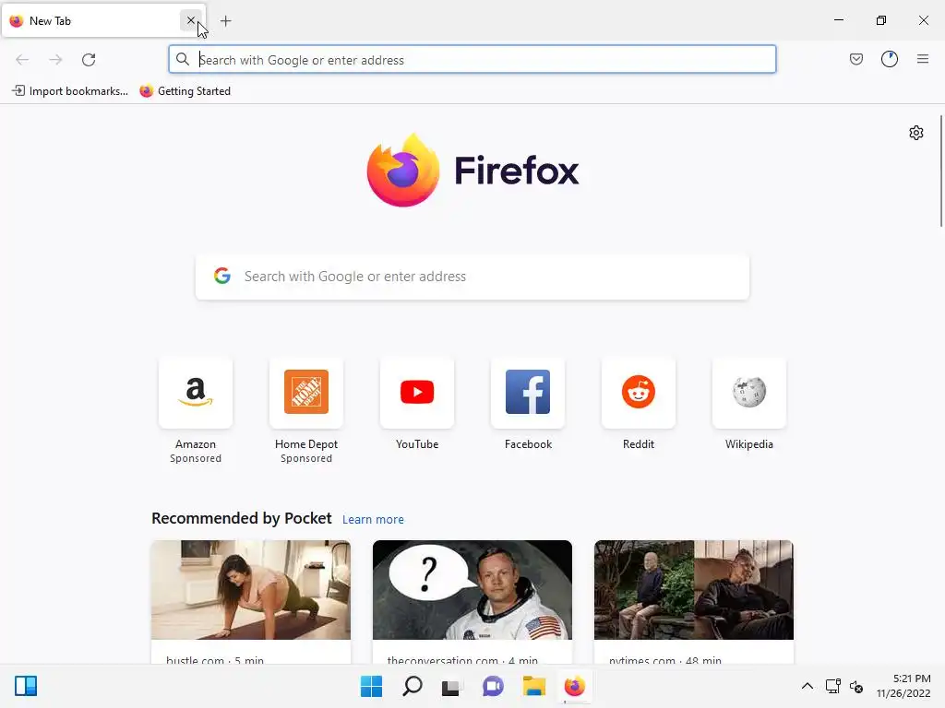Click the page search box with Google
This screenshot has width=945, height=708.
[472, 277]
